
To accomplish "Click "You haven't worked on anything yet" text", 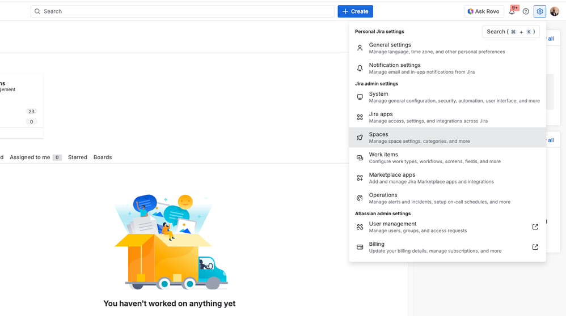I will click(x=170, y=304).
